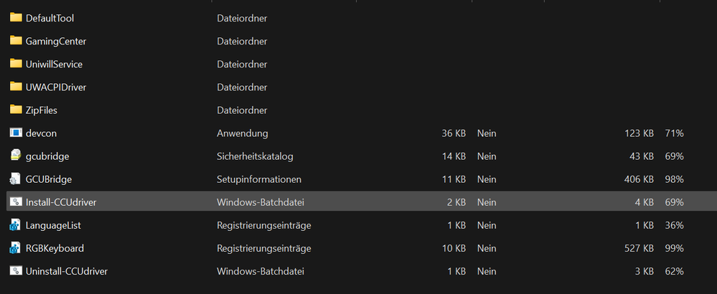
Task: Select the UWACPIDriver folder name
Action: pos(56,87)
